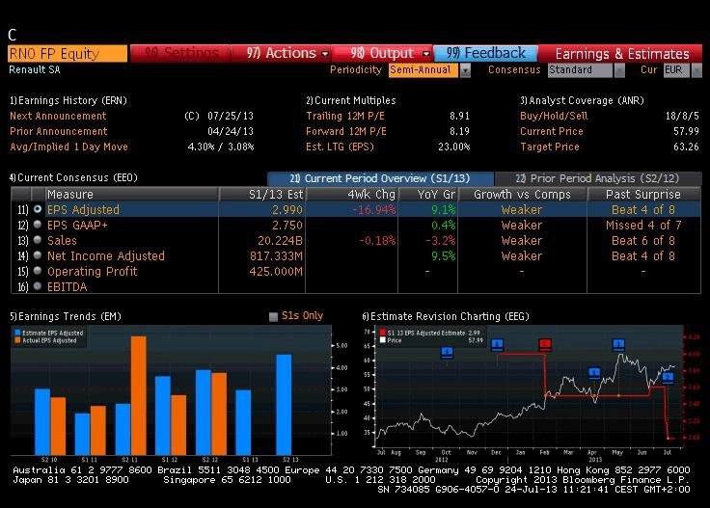
Task: Click the arrow next to Standard consensus
Action: point(619,70)
